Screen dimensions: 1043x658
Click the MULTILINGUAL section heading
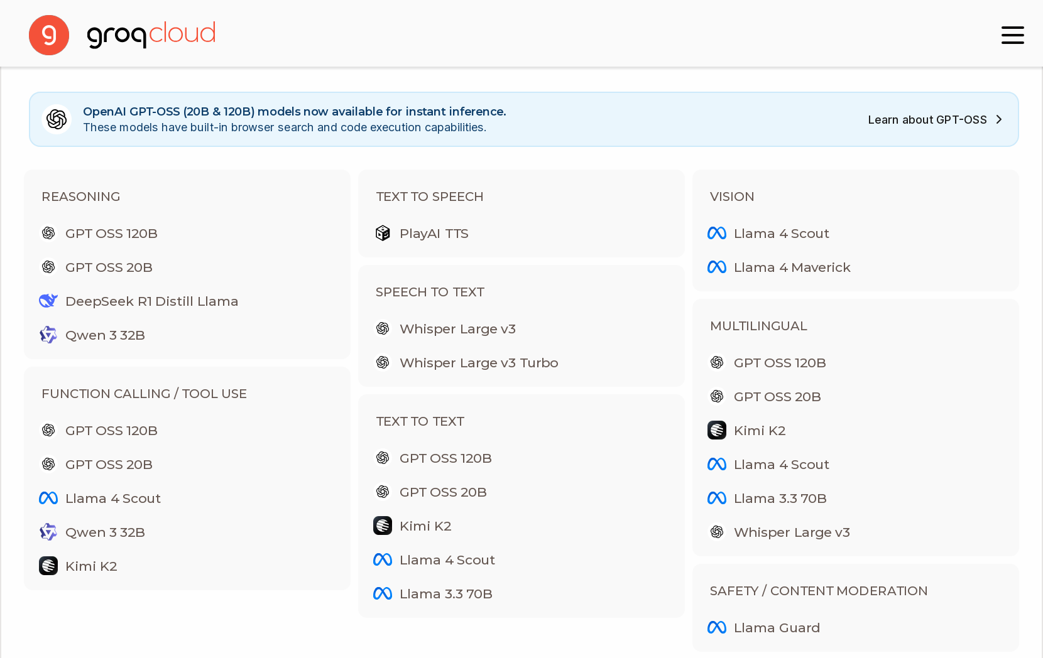click(758, 326)
